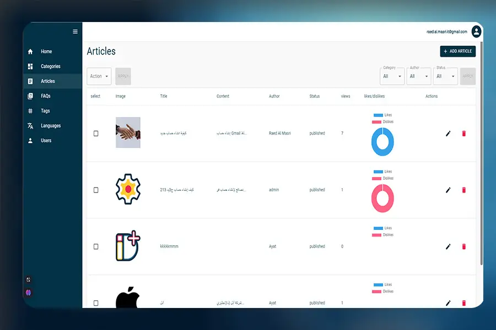Check the kkkkkmmm article row checkbox

pos(96,247)
